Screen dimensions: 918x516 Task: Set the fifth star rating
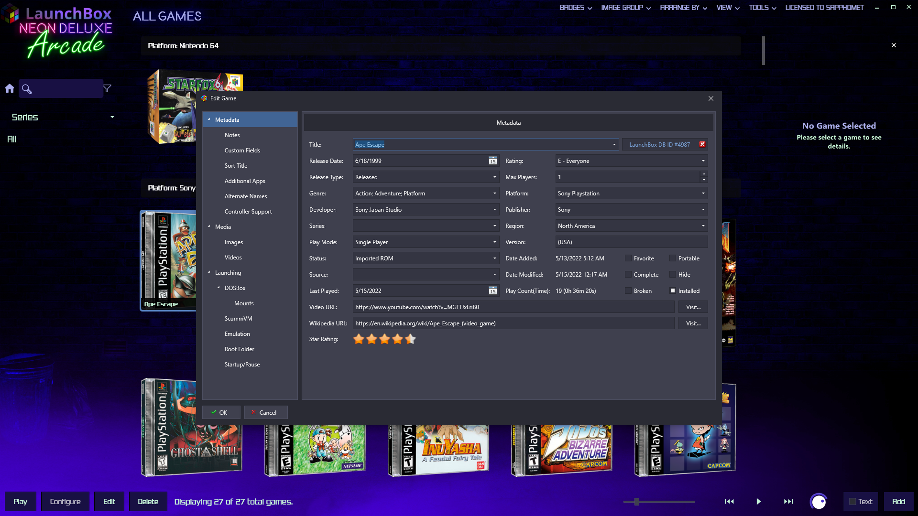[x=410, y=339]
